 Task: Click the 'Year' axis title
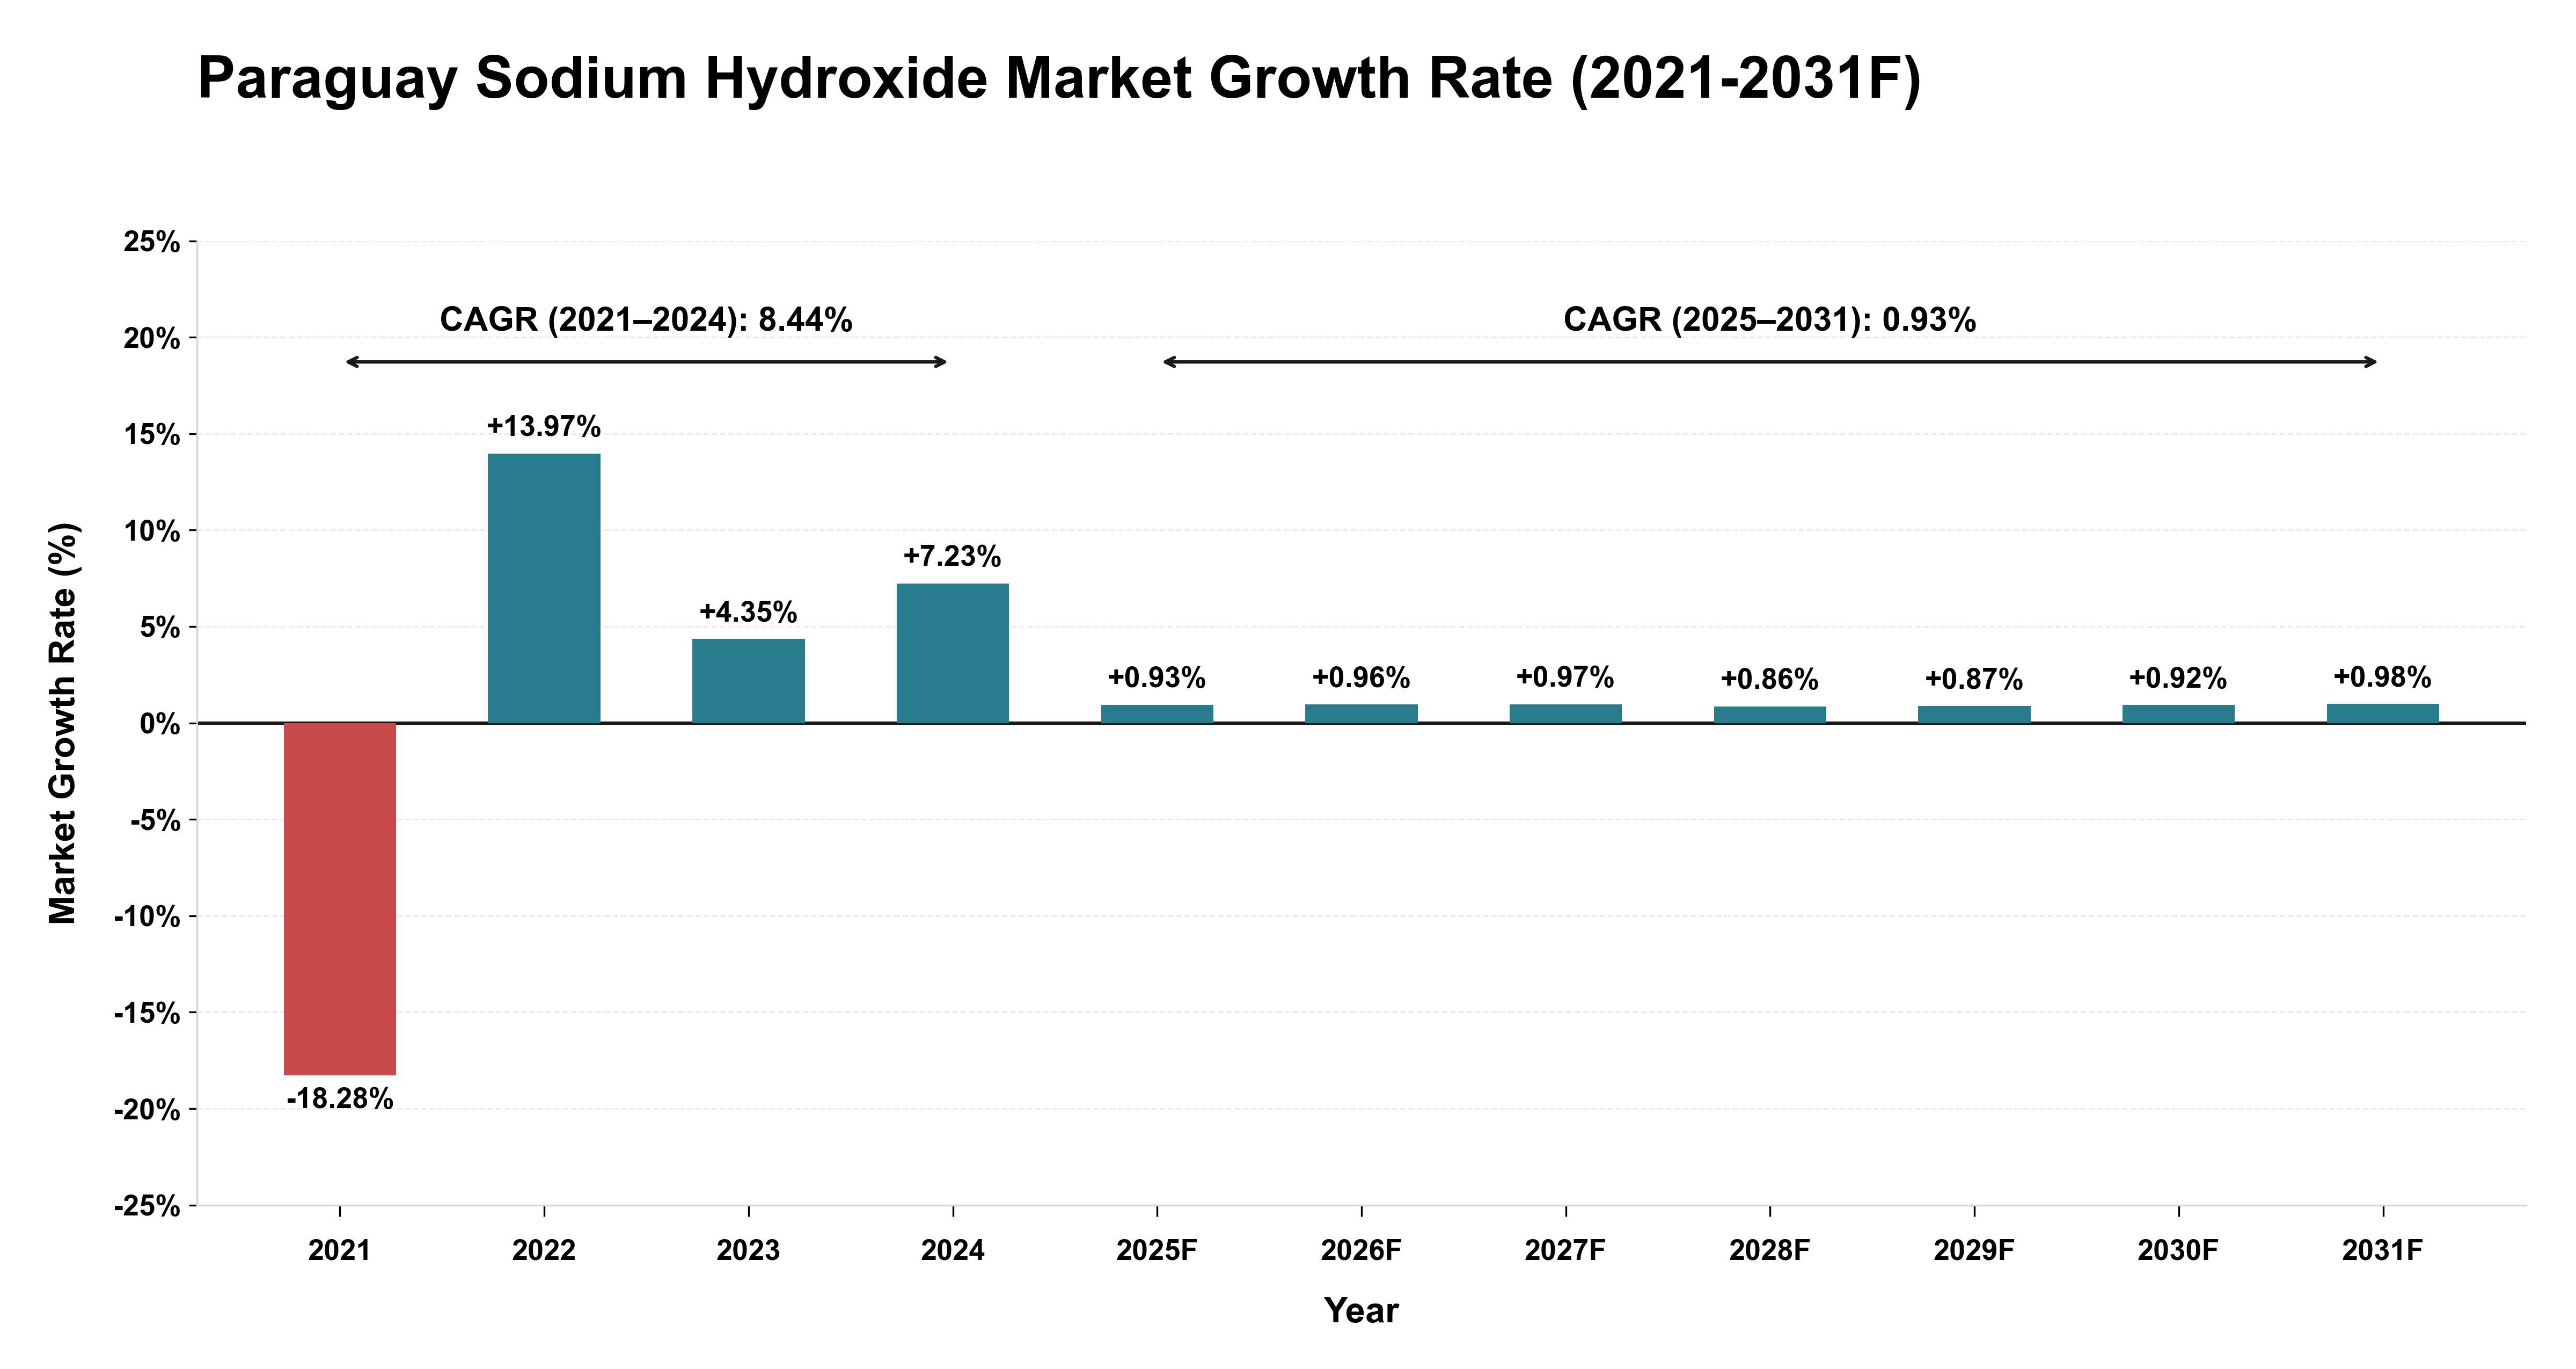point(1361,1311)
